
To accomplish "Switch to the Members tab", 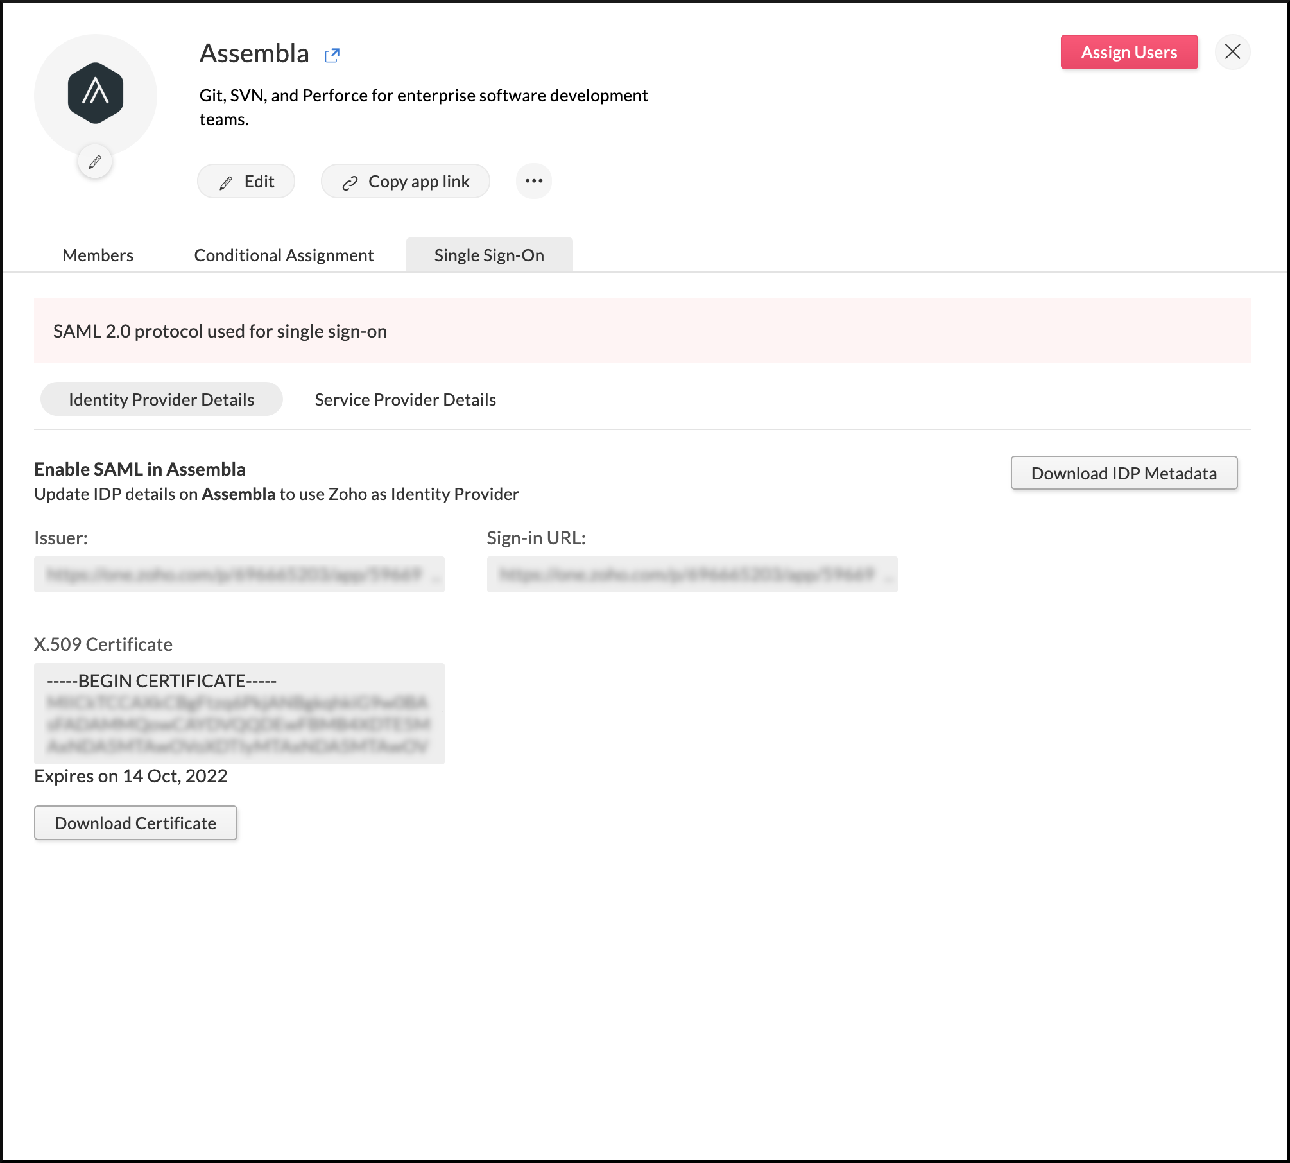I will (x=97, y=255).
